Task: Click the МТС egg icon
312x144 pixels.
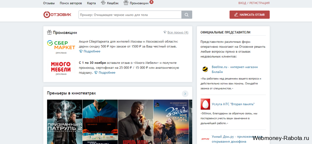Action: pos(205,104)
